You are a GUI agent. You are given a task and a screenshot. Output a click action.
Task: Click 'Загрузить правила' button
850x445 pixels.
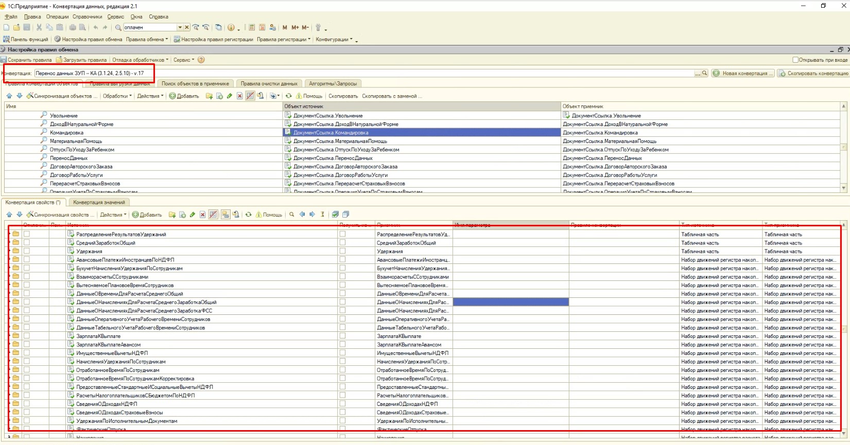[81, 60]
